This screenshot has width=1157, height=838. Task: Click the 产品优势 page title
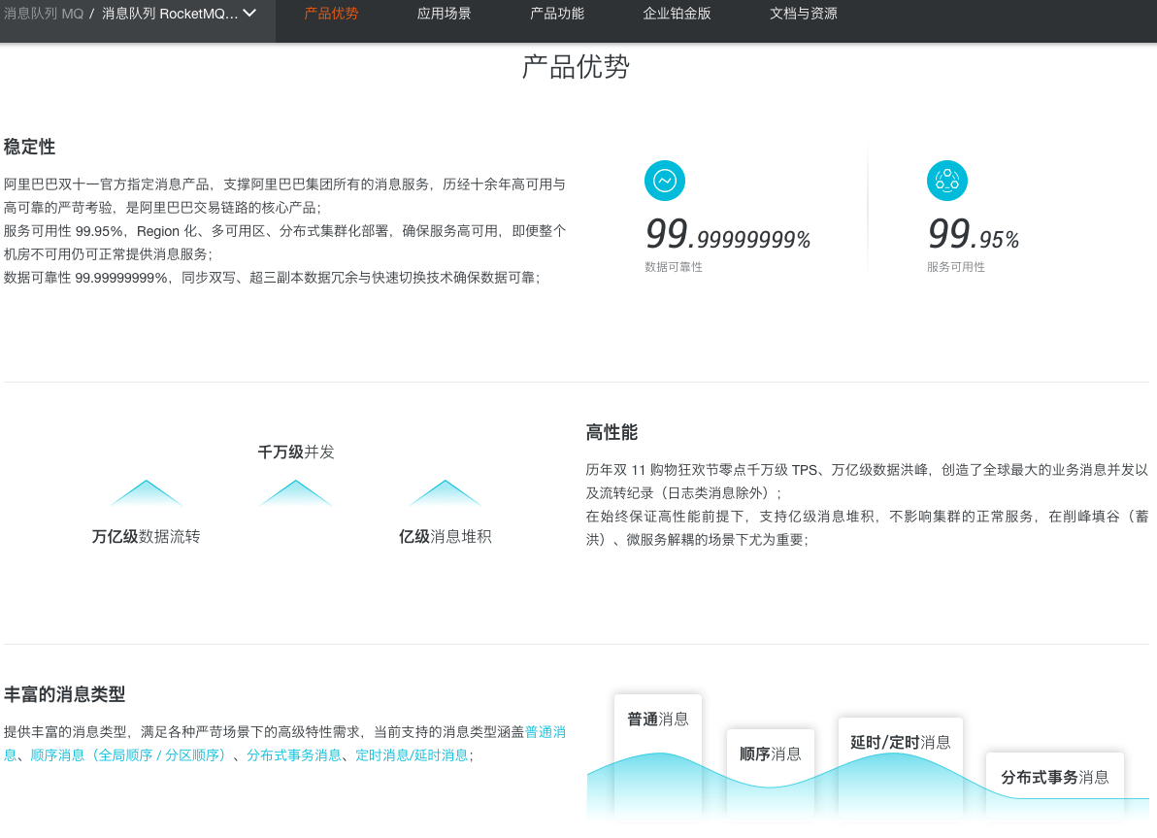pyautogui.click(x=576, y=66)
